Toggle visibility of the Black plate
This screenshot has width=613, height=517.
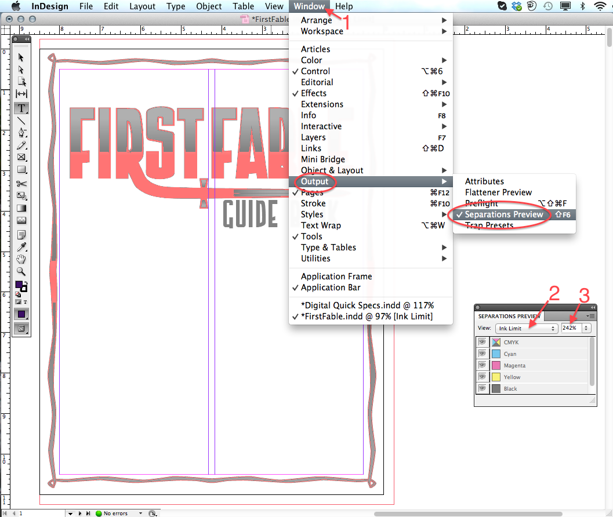click(482, 388)
